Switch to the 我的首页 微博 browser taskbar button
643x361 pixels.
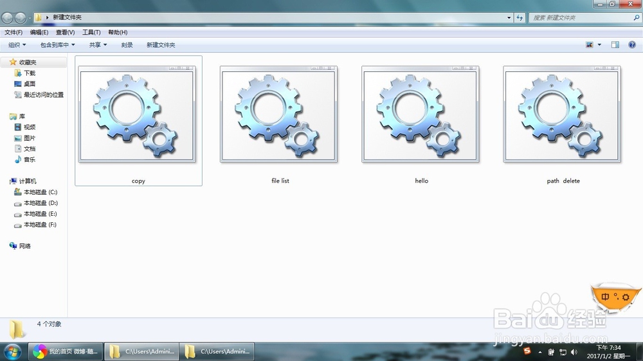pyautogui.click(x=66, y=351)
